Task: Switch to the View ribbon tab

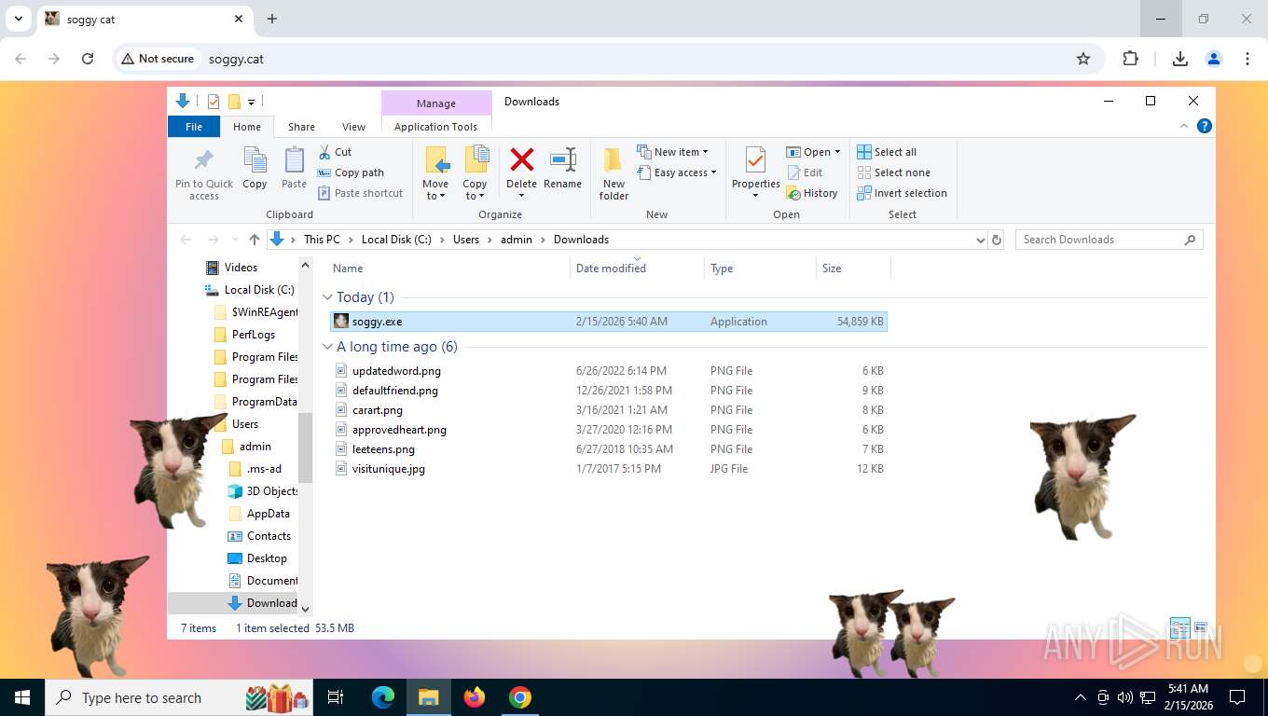Action: 353,127
